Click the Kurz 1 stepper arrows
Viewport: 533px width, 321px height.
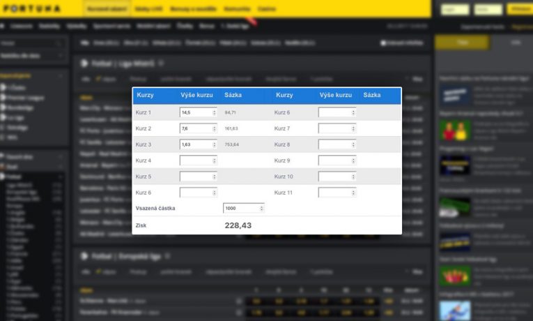pos(213,112)
